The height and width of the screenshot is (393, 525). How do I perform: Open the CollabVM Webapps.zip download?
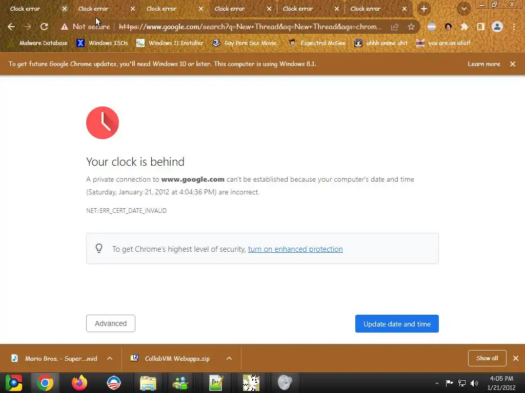point(171,358)
